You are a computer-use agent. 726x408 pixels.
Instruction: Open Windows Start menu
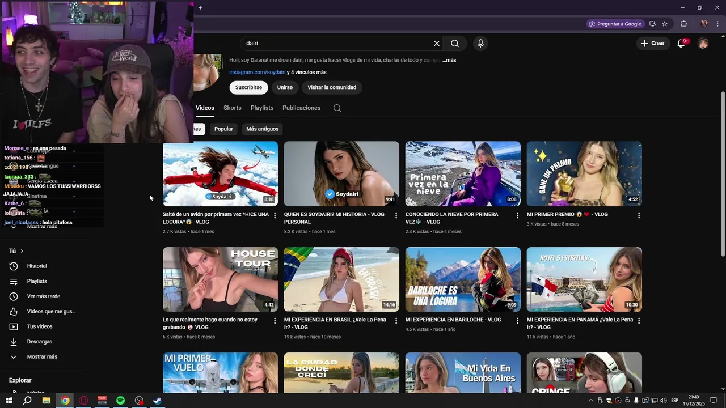pyautogui.click(x=9, y=401)
